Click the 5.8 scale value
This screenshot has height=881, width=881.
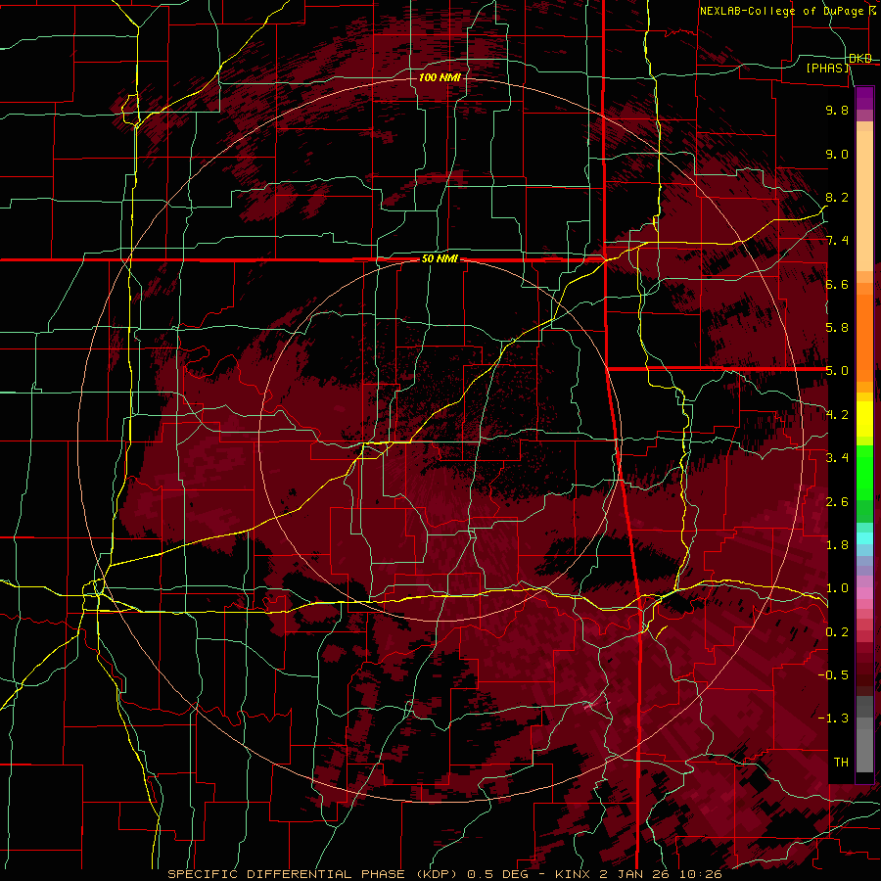click(x=837, y=328)
